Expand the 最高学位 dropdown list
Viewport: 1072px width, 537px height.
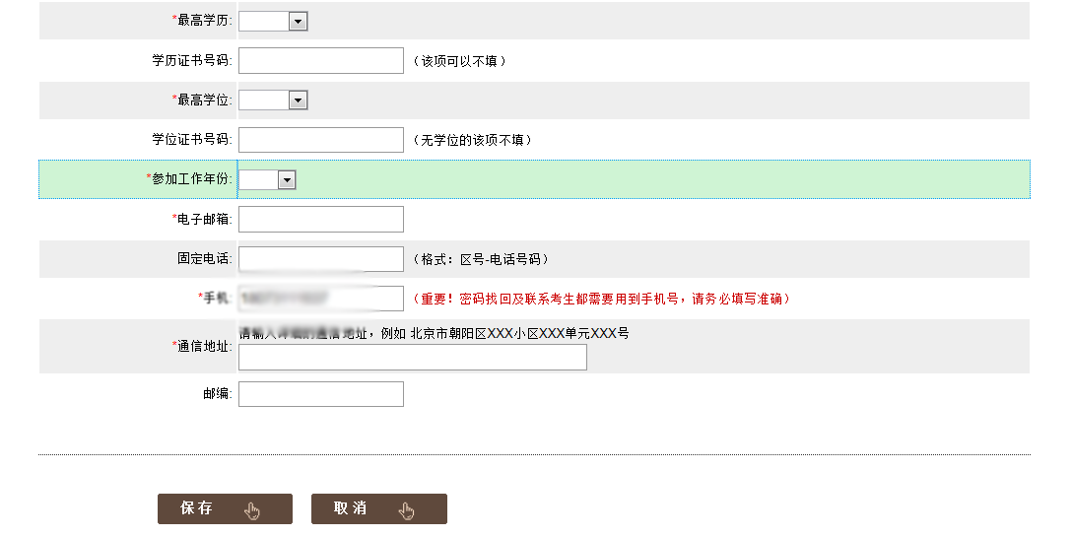tap(273, 101)
